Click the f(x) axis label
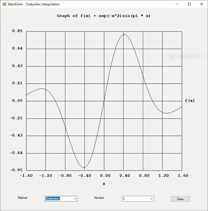The width and height of the screenshot is (208, 211). 189,101
